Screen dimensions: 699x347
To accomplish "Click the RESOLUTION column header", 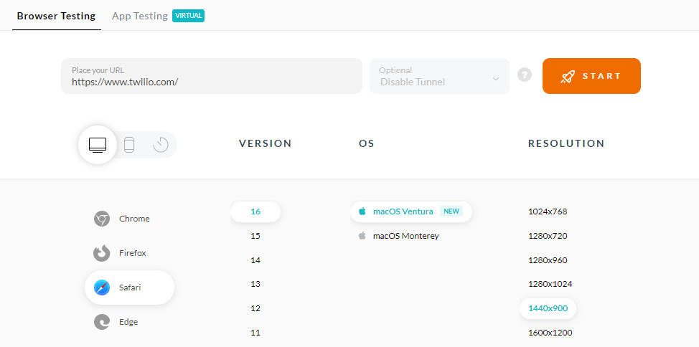I will click(x=566, y=143).
